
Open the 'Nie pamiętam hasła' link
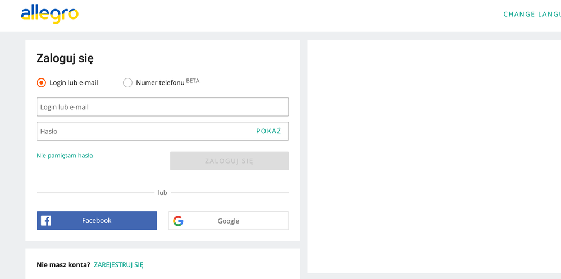(65, 156)
